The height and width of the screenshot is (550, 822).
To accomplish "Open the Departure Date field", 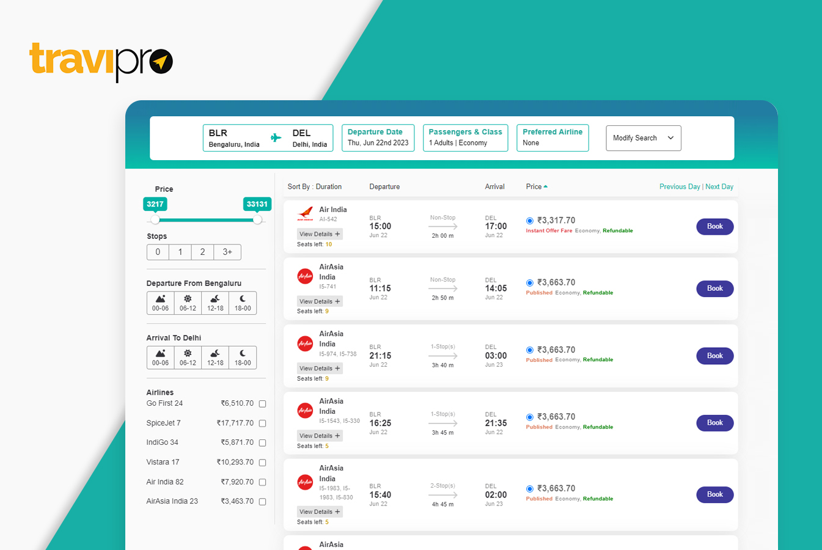I will pyautogui.click(x=378, y=137).
